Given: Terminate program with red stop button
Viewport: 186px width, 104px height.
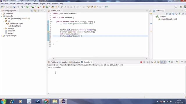Looking at the screenshot, I should [141, 62].
